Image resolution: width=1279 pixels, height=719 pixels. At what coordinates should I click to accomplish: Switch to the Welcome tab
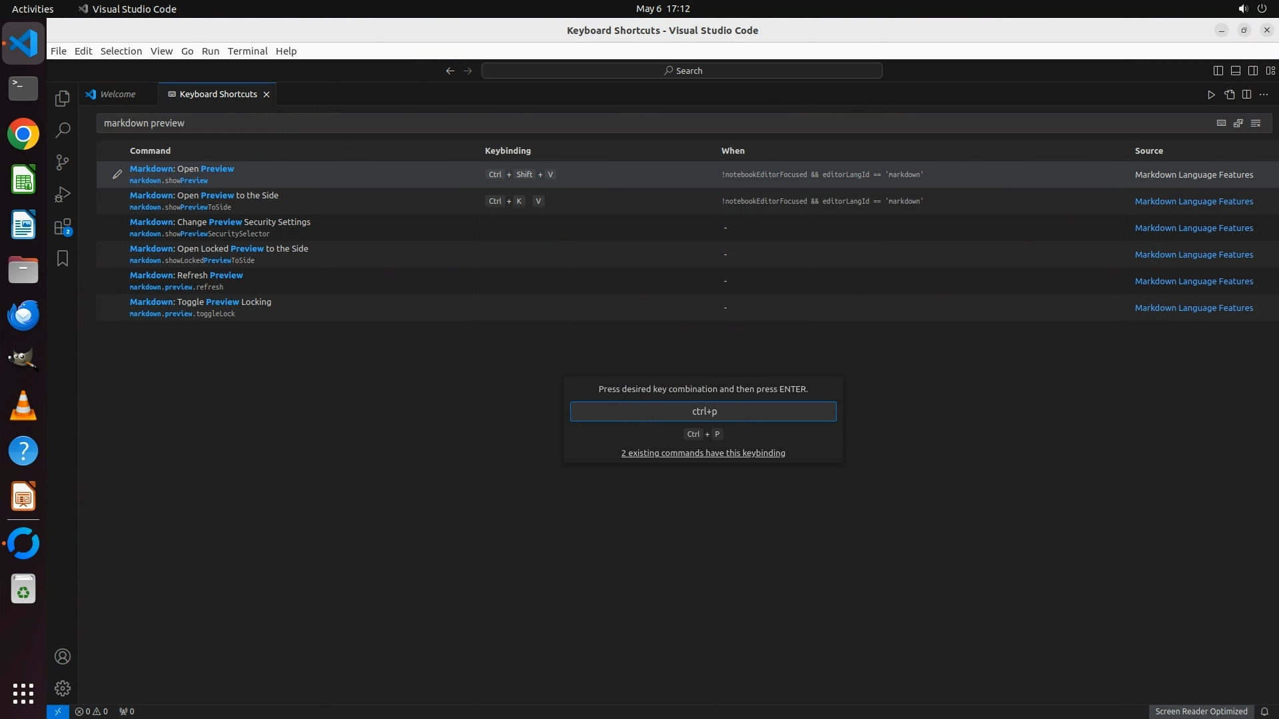click(x=117, y=95)
